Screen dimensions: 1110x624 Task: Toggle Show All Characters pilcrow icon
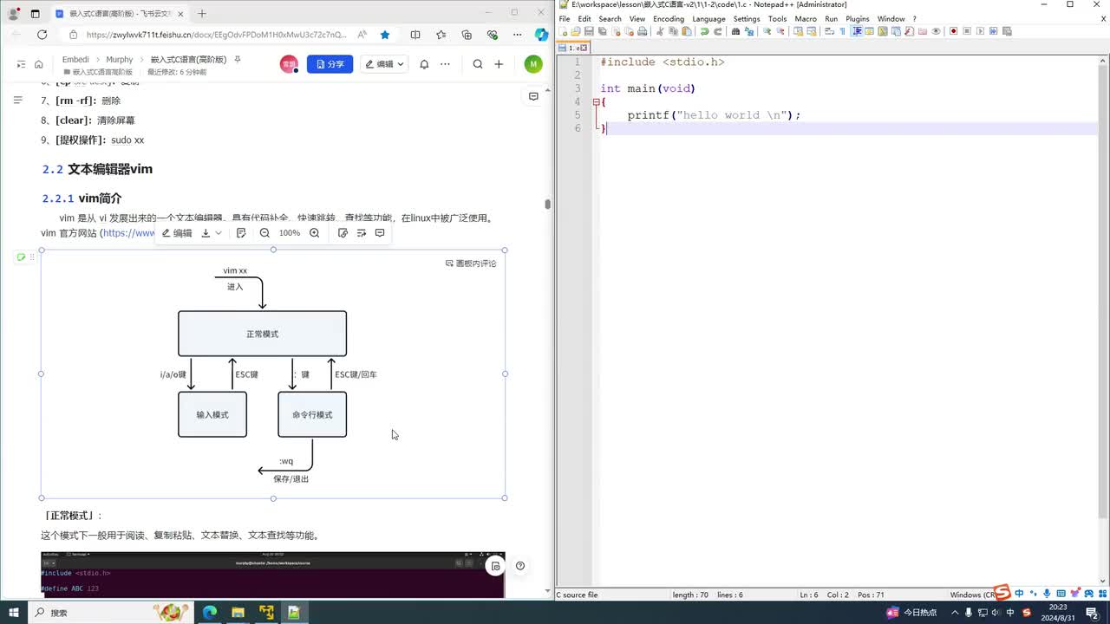pos(842,31)
